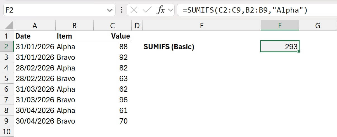Screen dimensions: 337x137
Task: Click the value cell showing 96
Action: tap(112, 100)
